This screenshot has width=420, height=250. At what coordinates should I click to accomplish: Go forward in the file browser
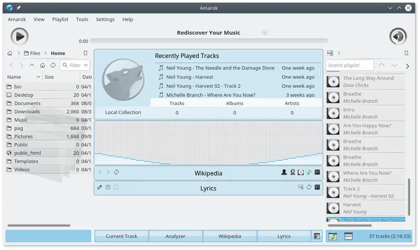(21, 65)
